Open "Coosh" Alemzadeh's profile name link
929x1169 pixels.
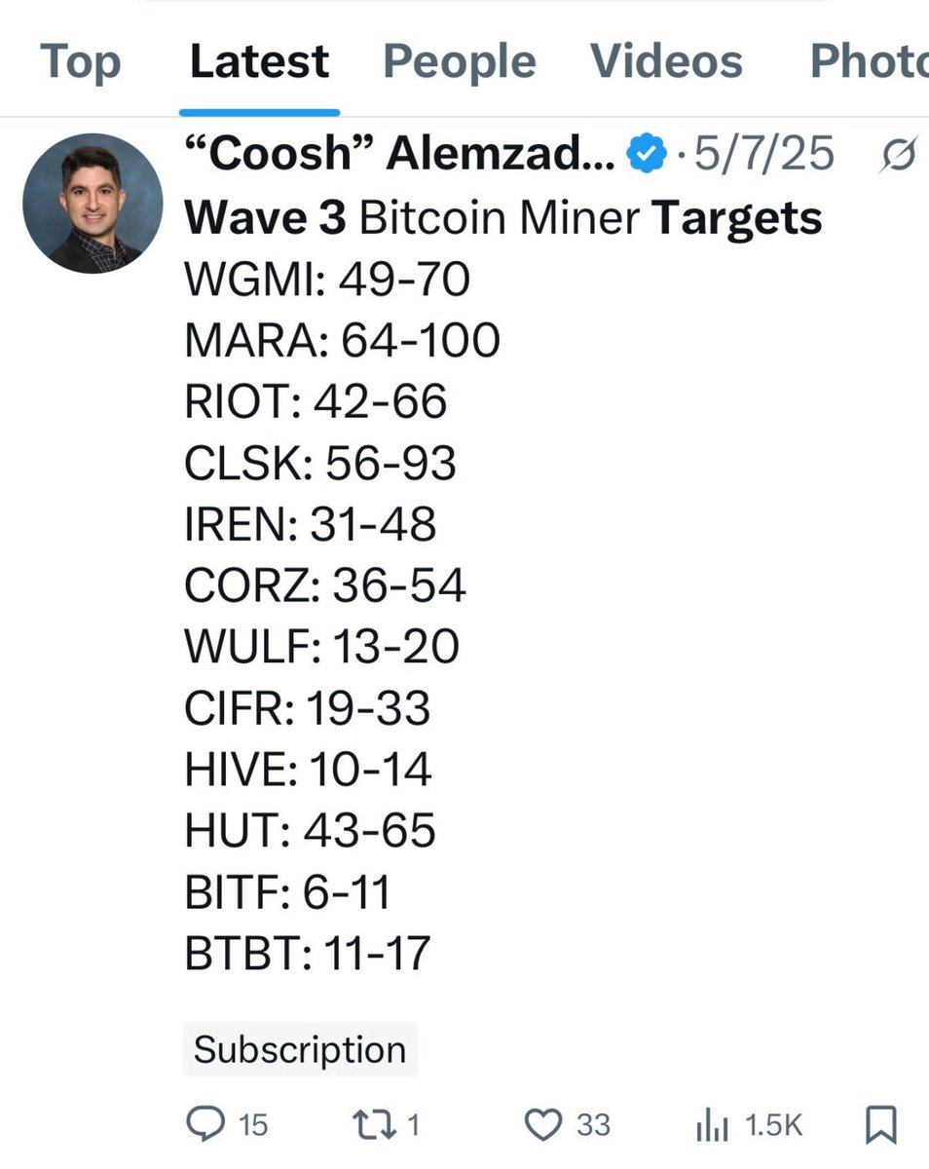pos(399,154)
